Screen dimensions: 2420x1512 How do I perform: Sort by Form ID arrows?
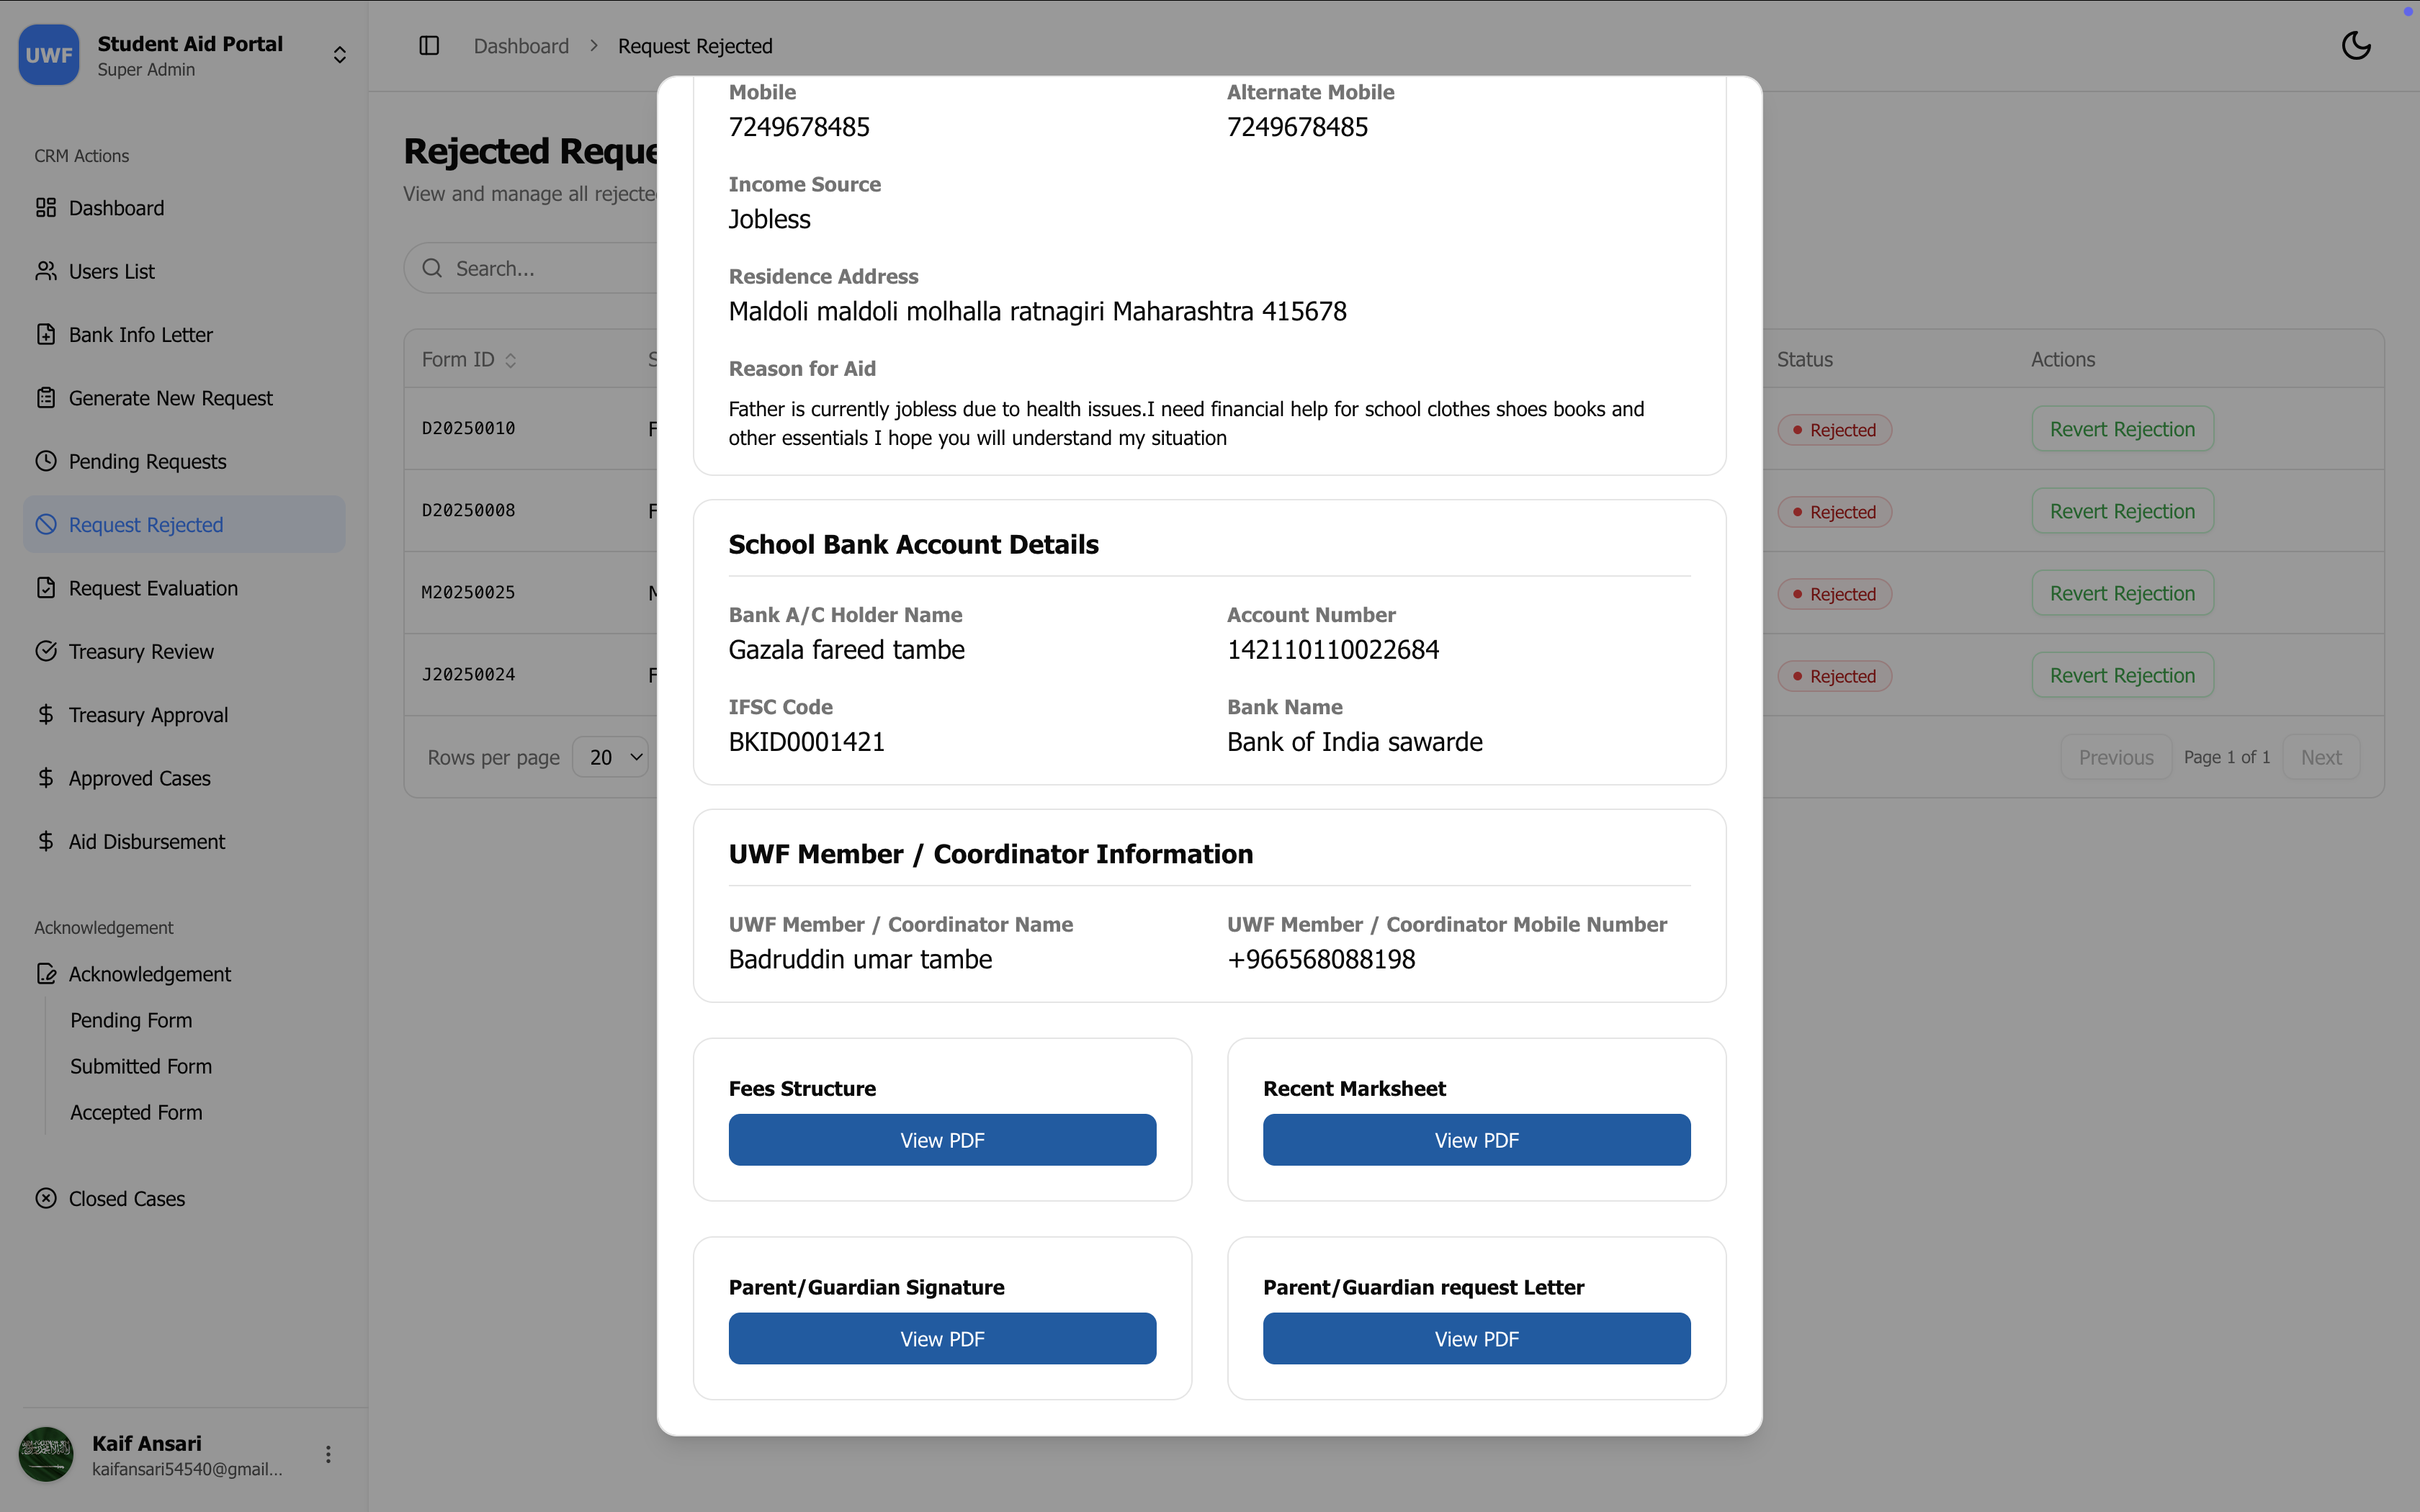click(x=510, y=360)
